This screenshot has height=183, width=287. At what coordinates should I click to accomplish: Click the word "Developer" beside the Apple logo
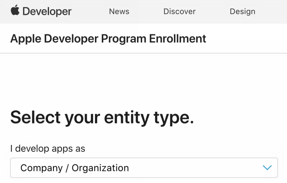(47, 11)
